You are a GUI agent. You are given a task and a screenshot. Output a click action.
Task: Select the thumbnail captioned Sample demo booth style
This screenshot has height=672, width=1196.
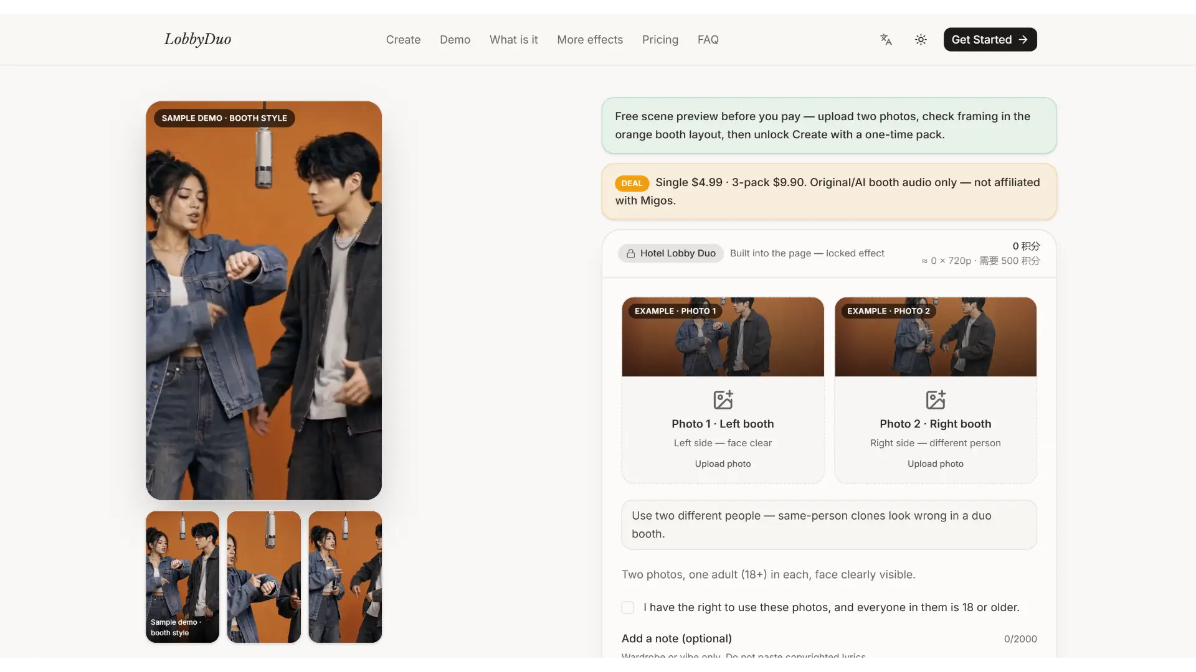(x=183, y=577)
